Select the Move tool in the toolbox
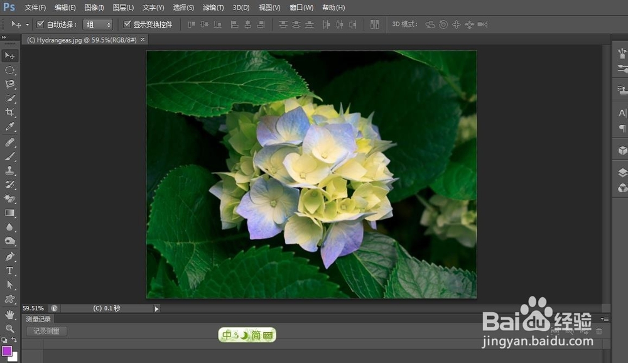 tap(9, 56)
